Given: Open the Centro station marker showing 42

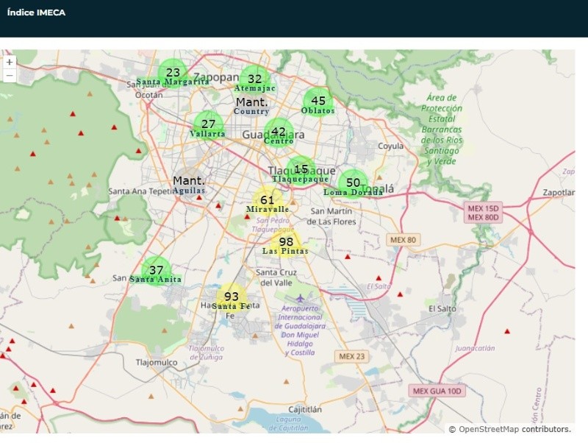Looking at the screenshot, I should point(279,132).
